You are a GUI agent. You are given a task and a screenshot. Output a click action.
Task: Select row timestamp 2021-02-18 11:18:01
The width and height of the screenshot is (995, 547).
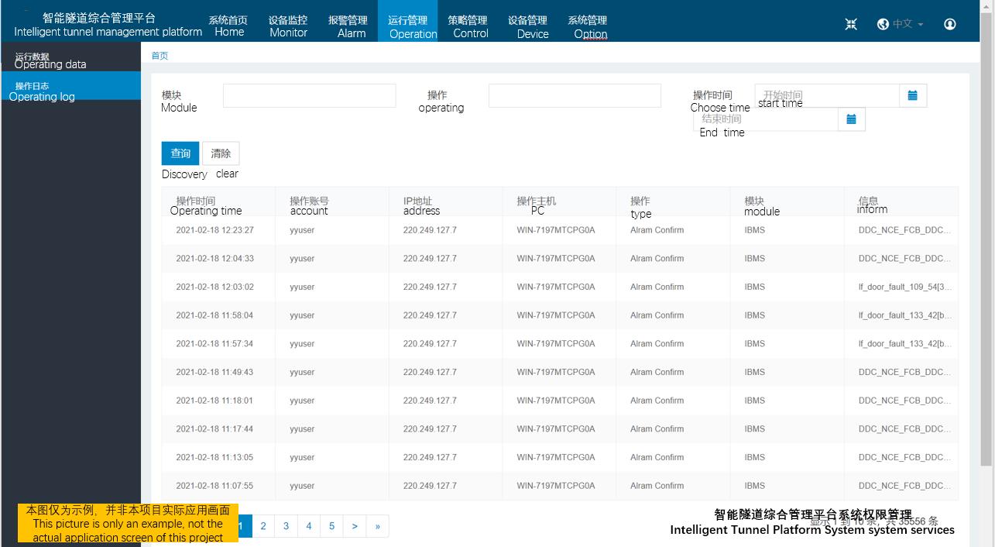(x=214, y=401)
